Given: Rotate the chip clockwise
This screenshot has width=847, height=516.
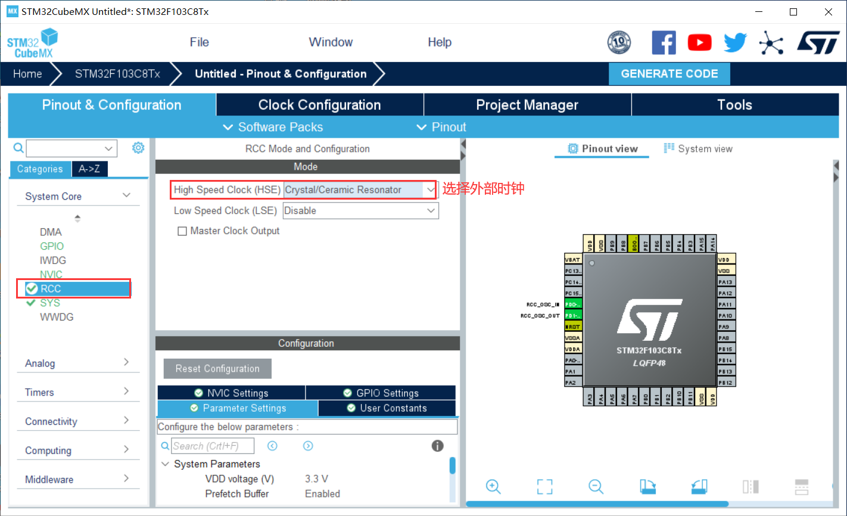Looking at the screenshot, I should click(x=648, y=487).
